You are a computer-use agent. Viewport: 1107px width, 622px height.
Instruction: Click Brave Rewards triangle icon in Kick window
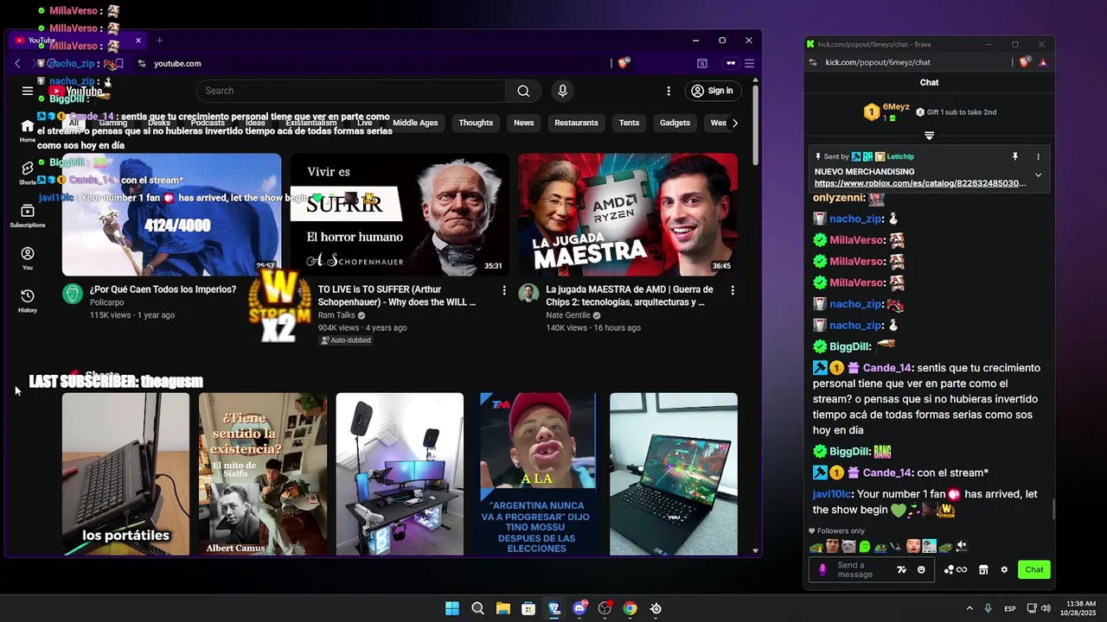pos(1043,62)
